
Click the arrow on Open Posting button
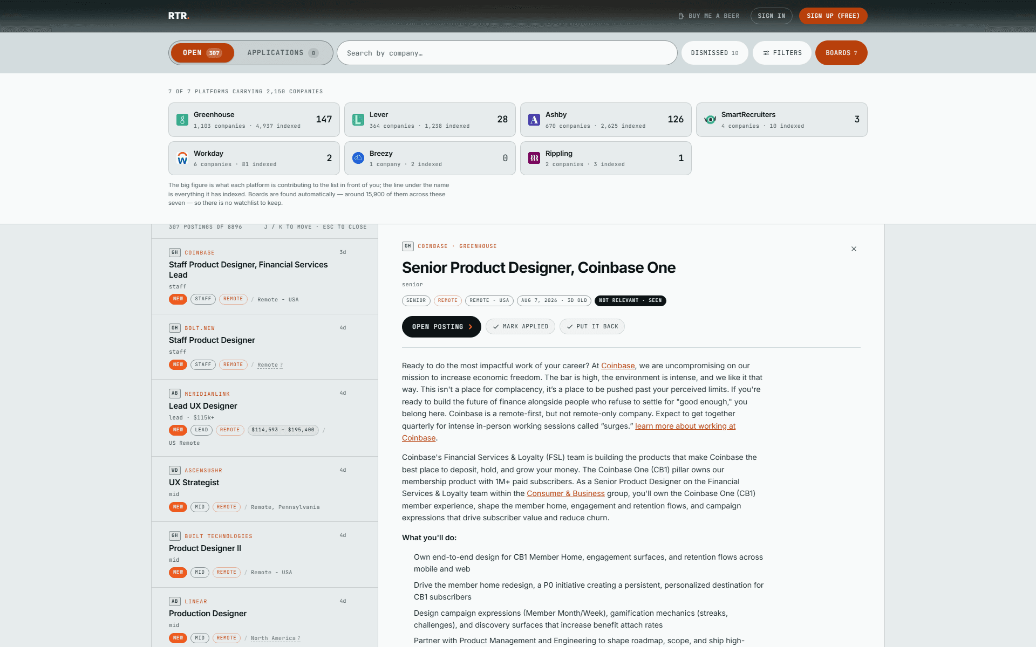[x=471, y=327]
